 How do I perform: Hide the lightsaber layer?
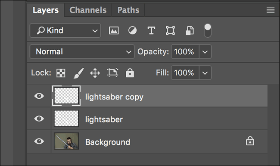[39, 118]
